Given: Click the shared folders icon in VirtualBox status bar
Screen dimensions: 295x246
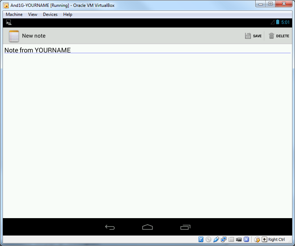Looking at the screenshot, I should click(231, 239).
